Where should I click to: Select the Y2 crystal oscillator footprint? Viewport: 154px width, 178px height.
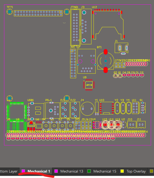[x=117, y=108]
